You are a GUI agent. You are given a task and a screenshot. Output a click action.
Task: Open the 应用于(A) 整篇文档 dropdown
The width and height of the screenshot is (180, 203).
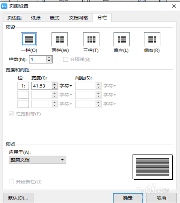38,160
